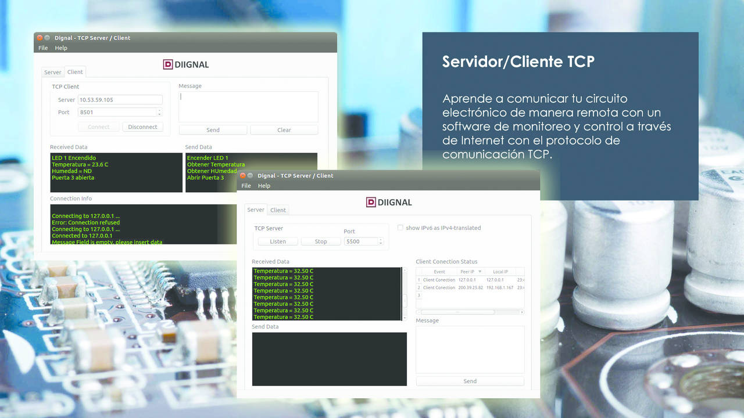Clear the client message with Clear button
Image resolution: width=744 pixels, height=418 pixels.
284,130
